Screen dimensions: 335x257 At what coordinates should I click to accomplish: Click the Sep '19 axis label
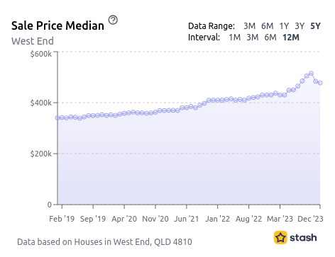[93, 219]
